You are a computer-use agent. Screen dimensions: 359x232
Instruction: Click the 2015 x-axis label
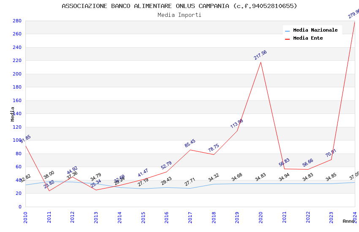point(143,217)
